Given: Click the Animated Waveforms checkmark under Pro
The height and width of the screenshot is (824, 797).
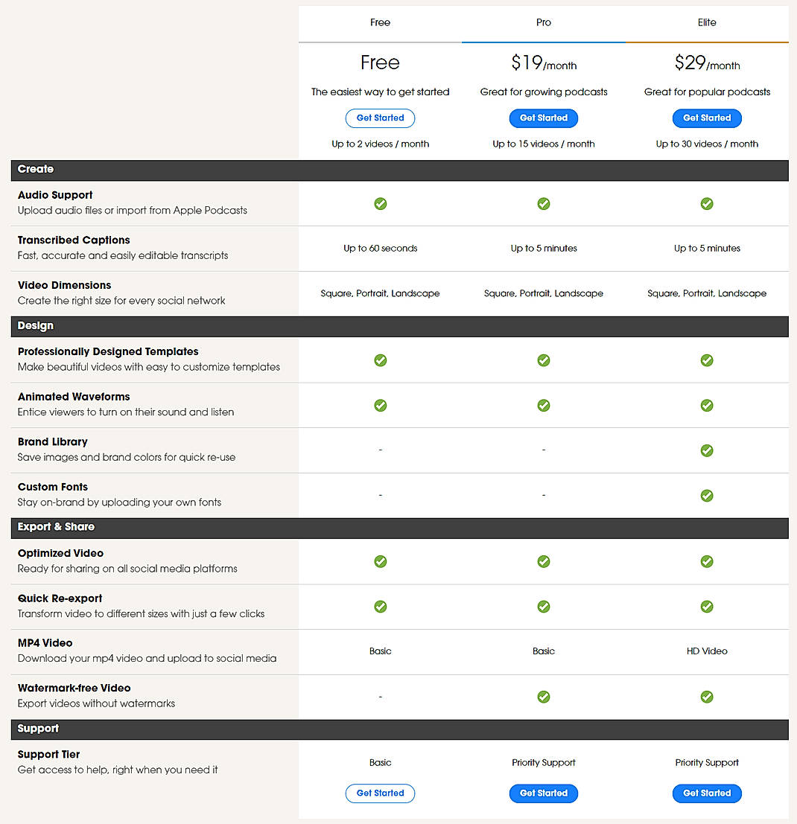Looking at the screenshot, I should [543, 405].
